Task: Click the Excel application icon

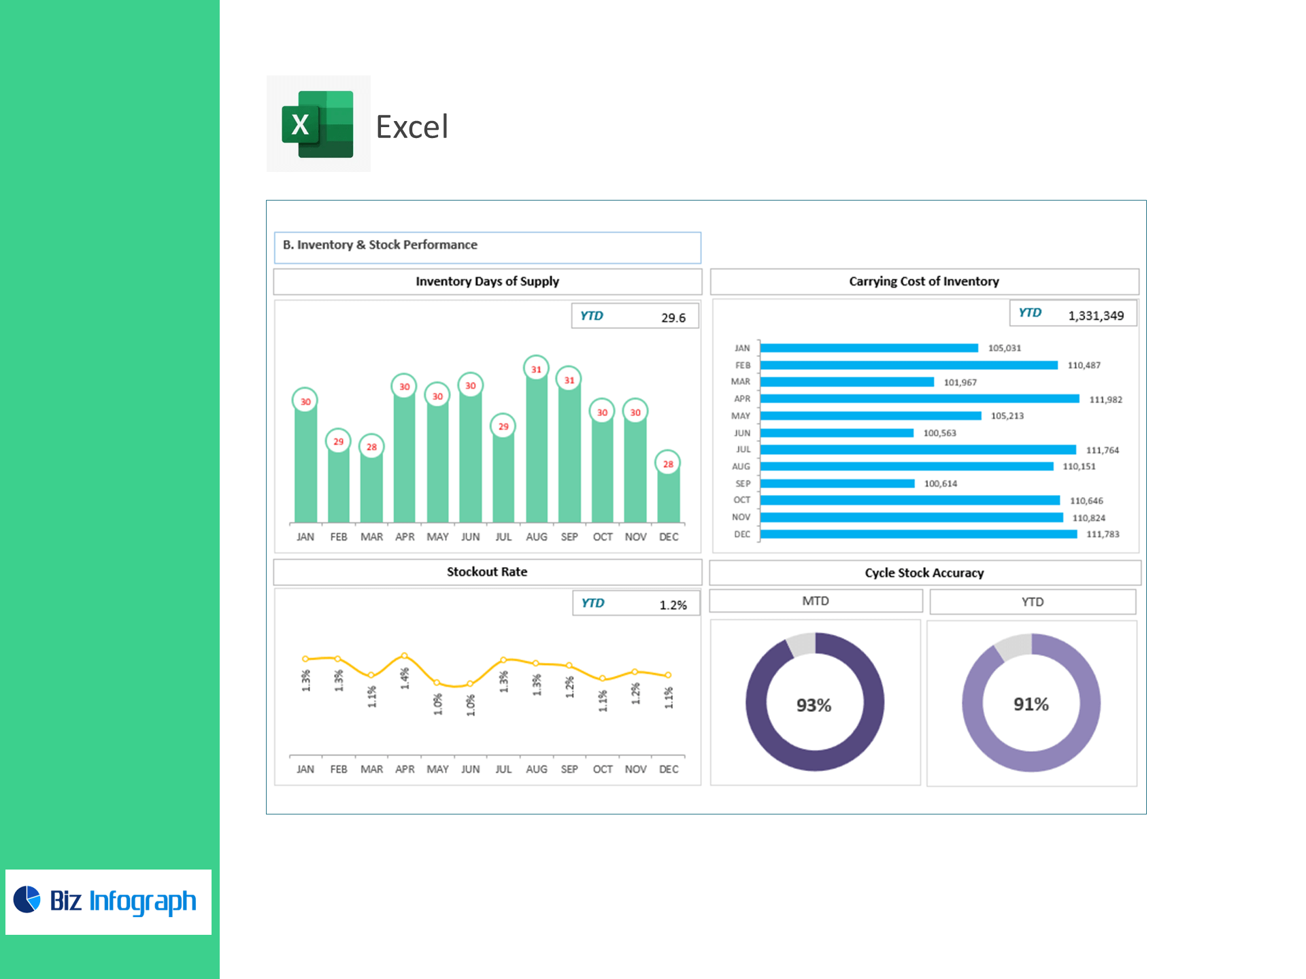Action: (318, 124)
